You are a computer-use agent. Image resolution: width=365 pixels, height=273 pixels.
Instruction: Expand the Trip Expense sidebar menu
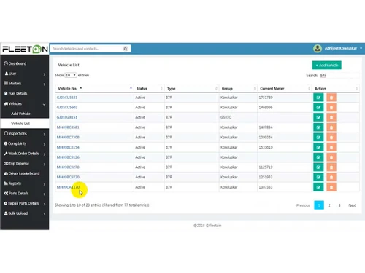(x=25, y=164)
